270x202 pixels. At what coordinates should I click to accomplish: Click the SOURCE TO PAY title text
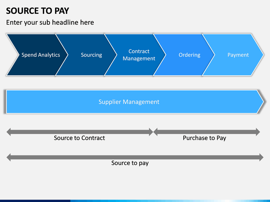pos(37,11)
